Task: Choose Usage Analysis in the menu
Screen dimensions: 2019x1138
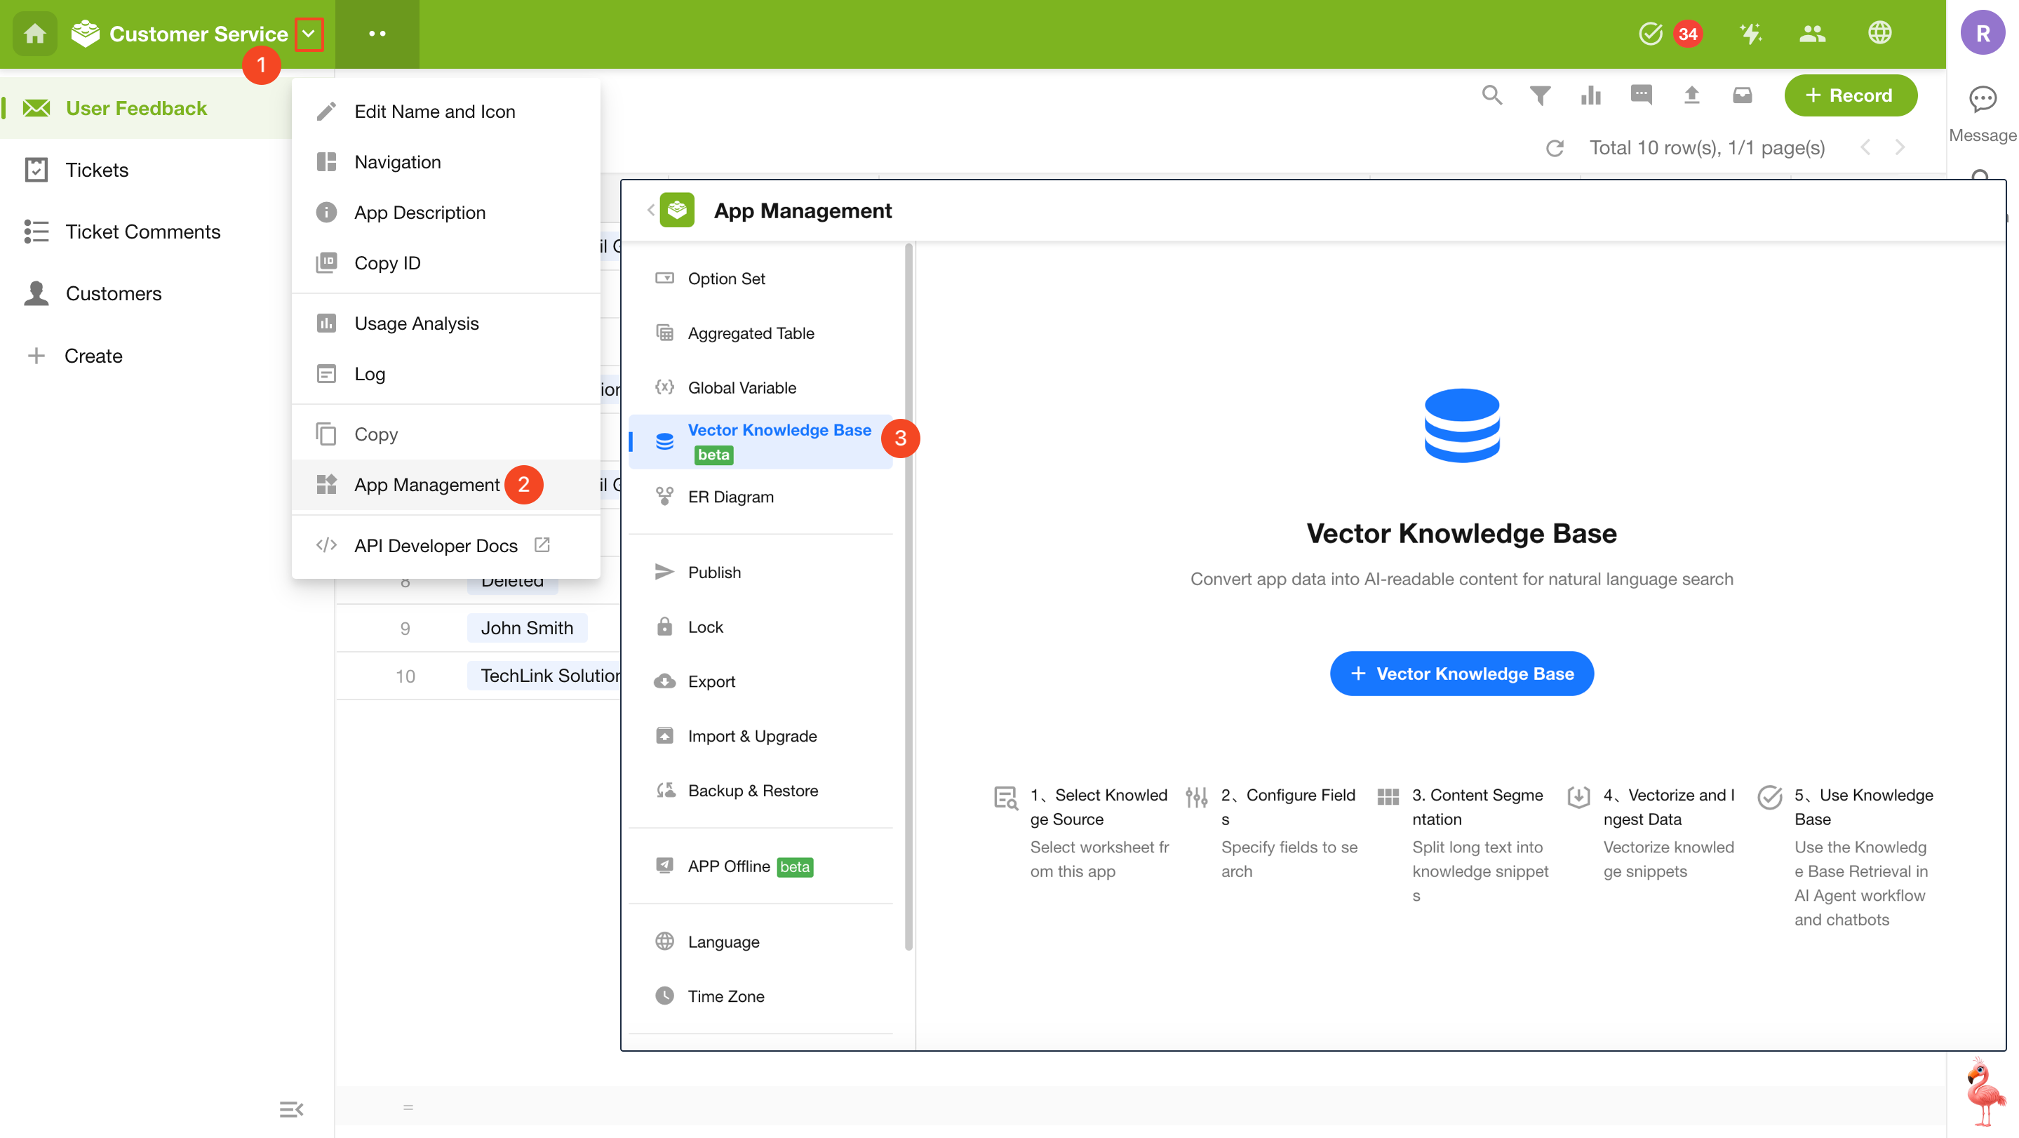Action: click(416, 323)
